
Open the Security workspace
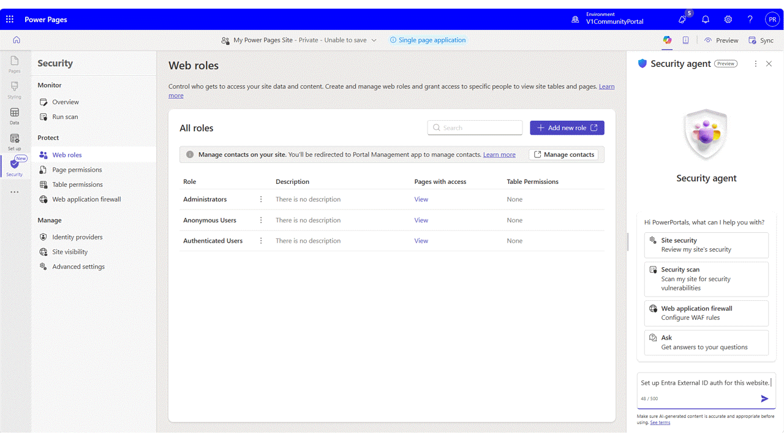[15, 167]
